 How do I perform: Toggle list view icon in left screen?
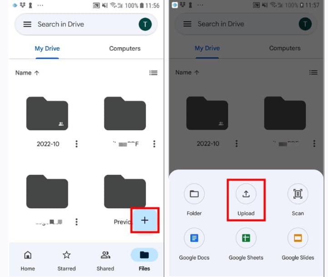pos(154,73)
